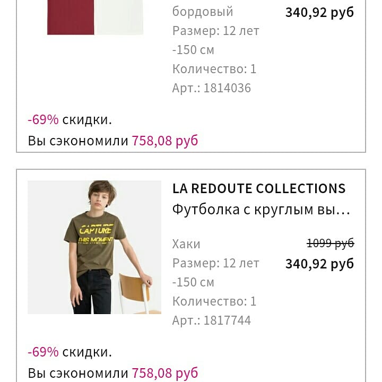Tap the savings amount under the khaki t-shirt
This screenshot has height=382, width=382.
(x=164, y=374)
